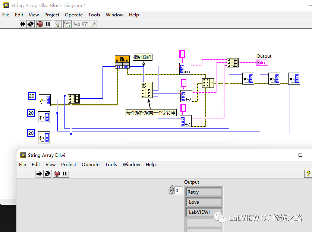This screenshot has height=232, width=312.
Task: Click the Step Over button
Action: pyautogui.click(x=85, y=24)
